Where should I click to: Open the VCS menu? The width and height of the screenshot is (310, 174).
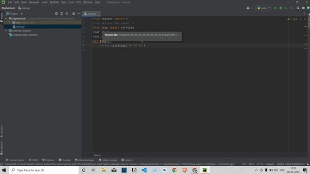pos(78,2)
